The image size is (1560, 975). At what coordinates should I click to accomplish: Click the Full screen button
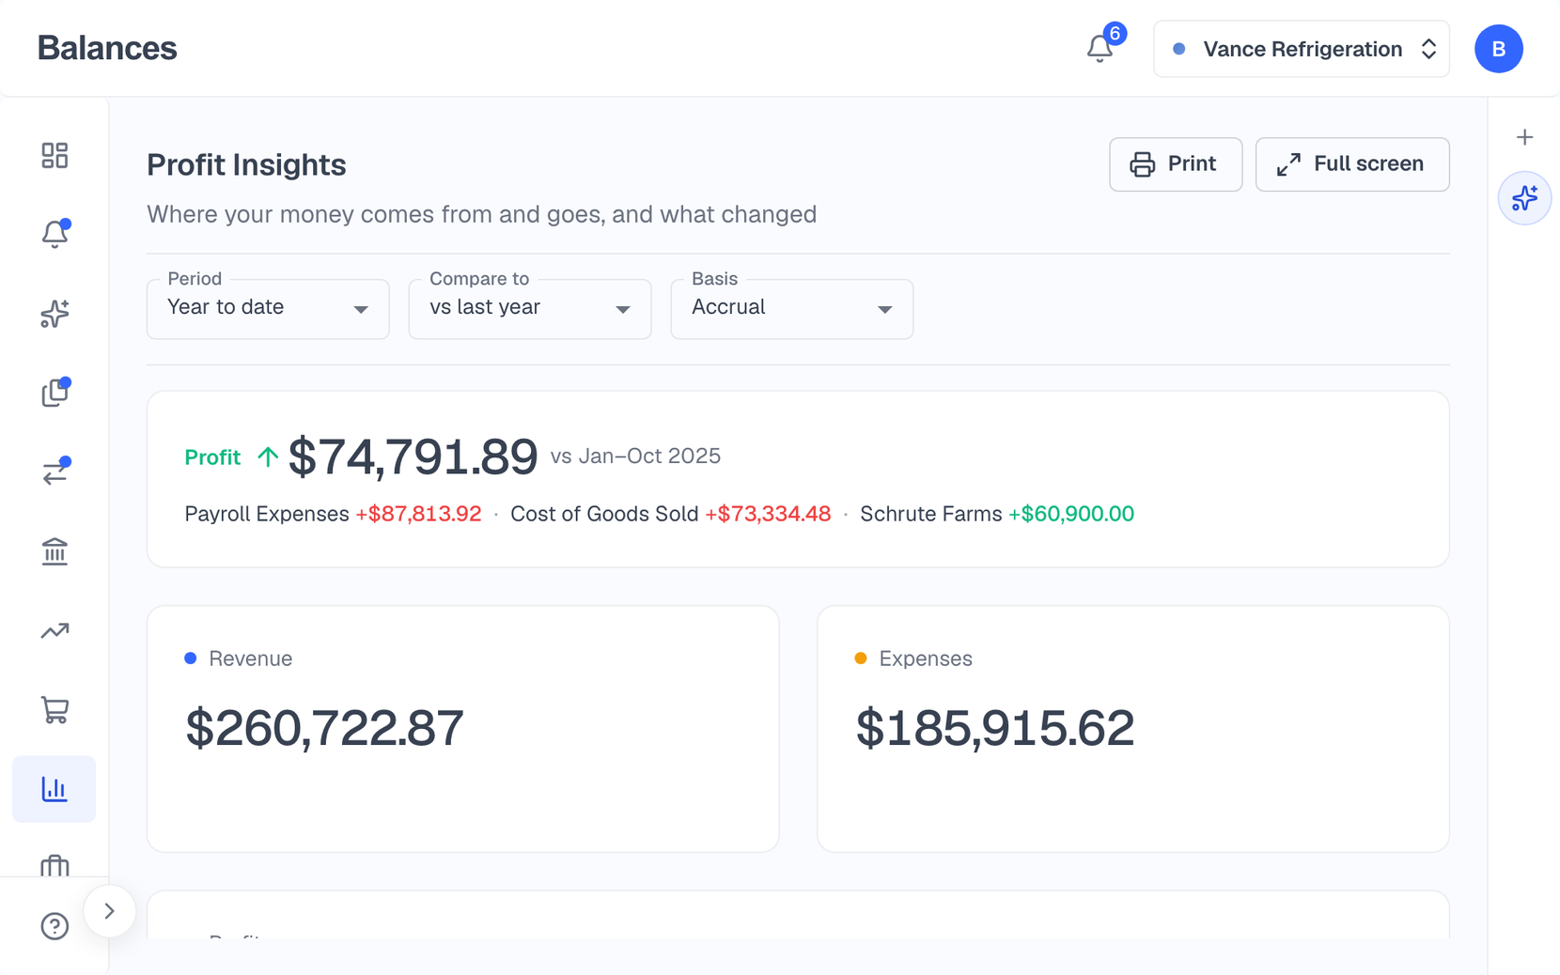tap(1352, 164)
